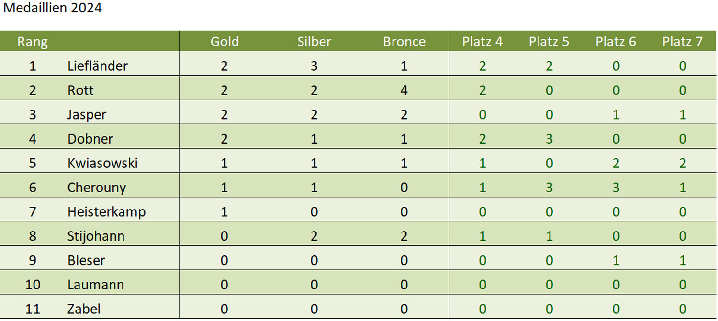Click the name Liefländer
This screenshot has height=321, width=718.
98,66
